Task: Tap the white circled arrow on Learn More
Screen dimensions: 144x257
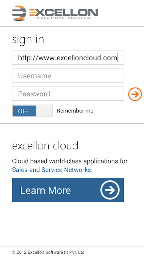Action: [x=110, y=190]
